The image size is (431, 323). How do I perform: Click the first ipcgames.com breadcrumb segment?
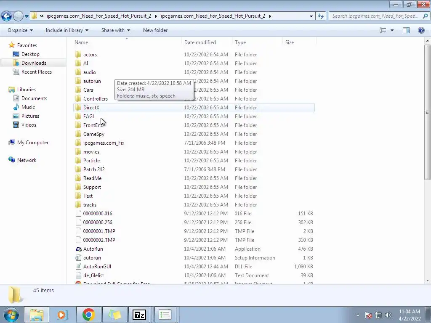click(98, 16)
